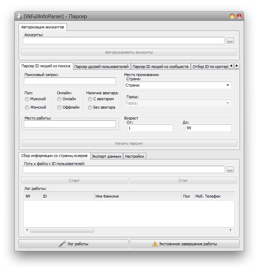Click browse button next to Аккаунты field
Viewport: 262px width, 267px height.
(230, 41)
